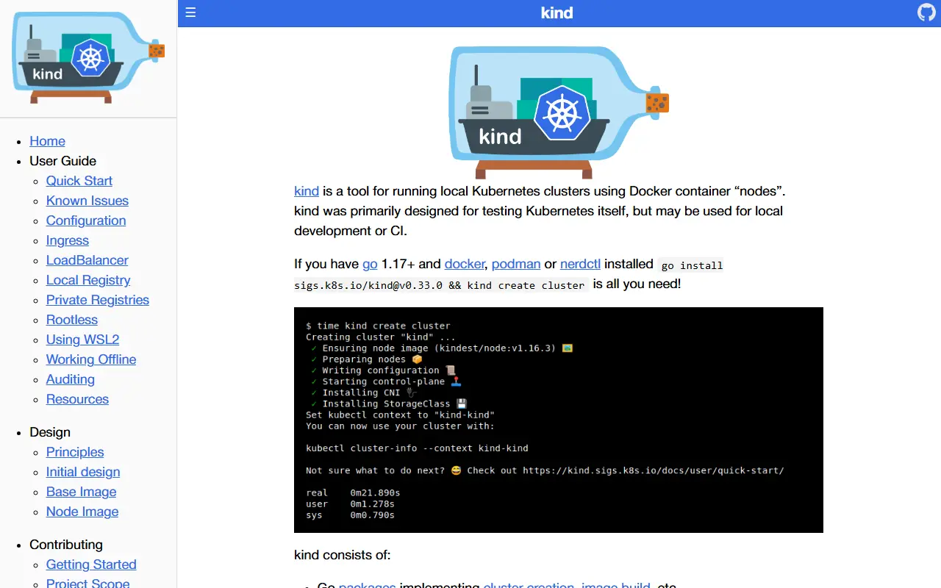The image size is (941, 588).
Task: Click the 'kind consists of:' text
Action: tap(343, 555)
